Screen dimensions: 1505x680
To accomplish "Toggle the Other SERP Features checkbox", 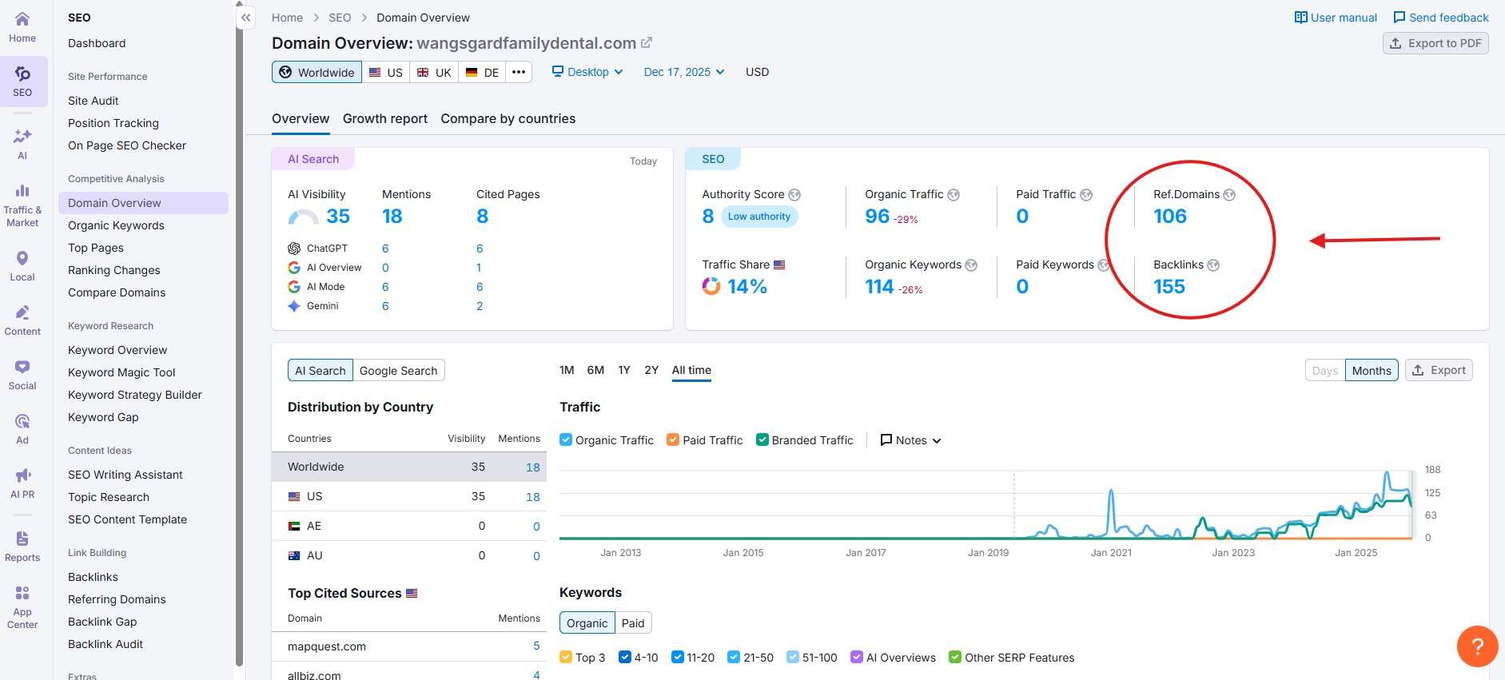I will pyautogui.click(x=955, y=657).
